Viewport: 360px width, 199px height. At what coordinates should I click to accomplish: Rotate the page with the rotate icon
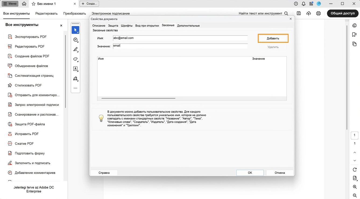(x=355, y=170)
